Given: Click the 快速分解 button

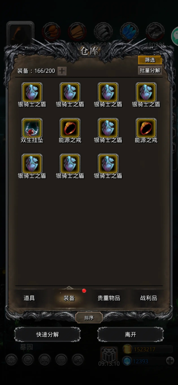Looking at the screenshot, I should [47, 334].
